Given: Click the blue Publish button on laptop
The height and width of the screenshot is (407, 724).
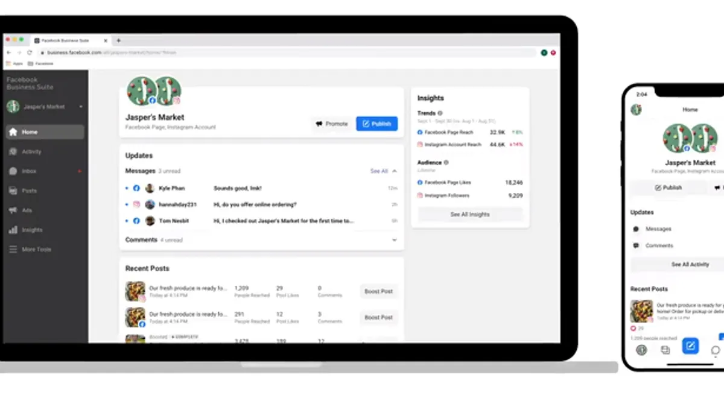Looking at the screenshot, I should tap(376, 124).
